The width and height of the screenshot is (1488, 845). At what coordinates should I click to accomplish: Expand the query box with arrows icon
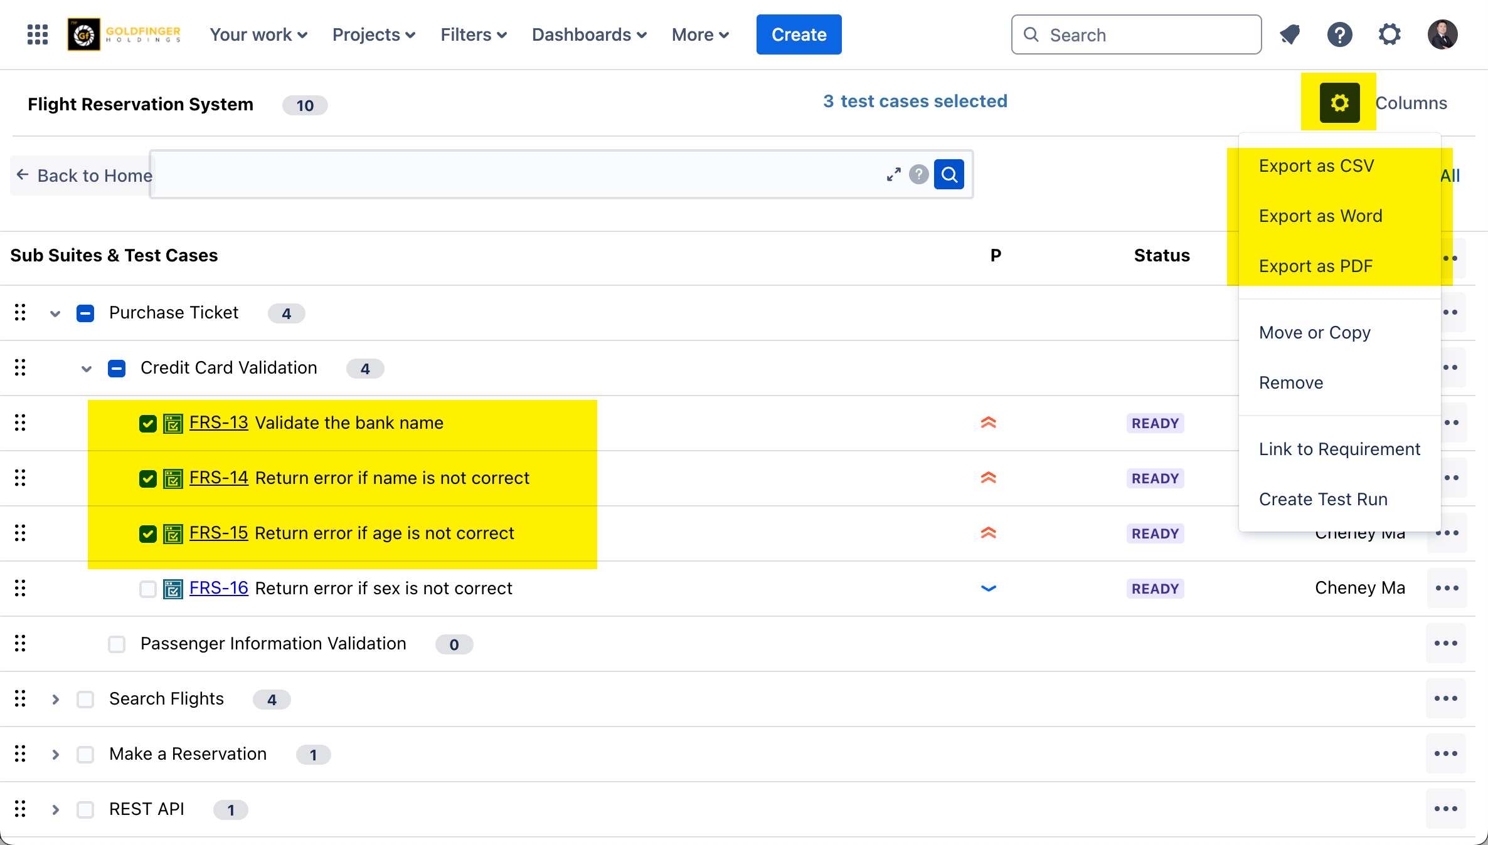[893, 174]
